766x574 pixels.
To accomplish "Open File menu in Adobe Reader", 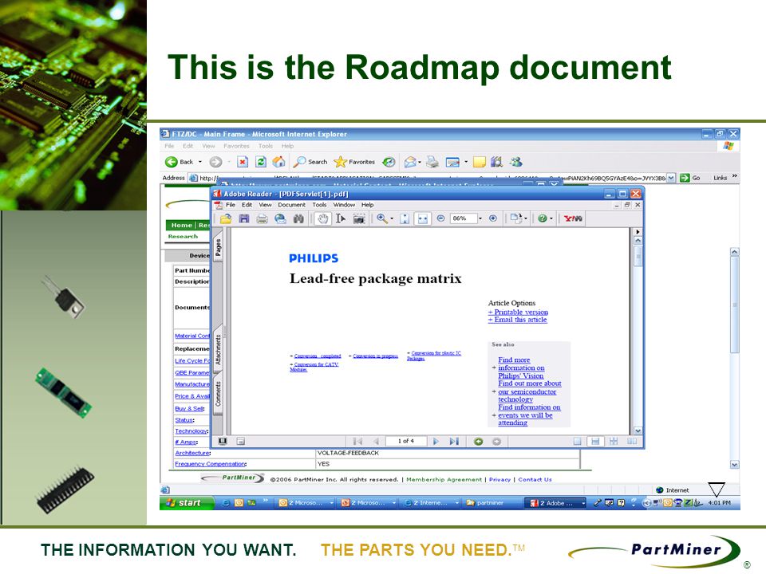I will (231, 205).
